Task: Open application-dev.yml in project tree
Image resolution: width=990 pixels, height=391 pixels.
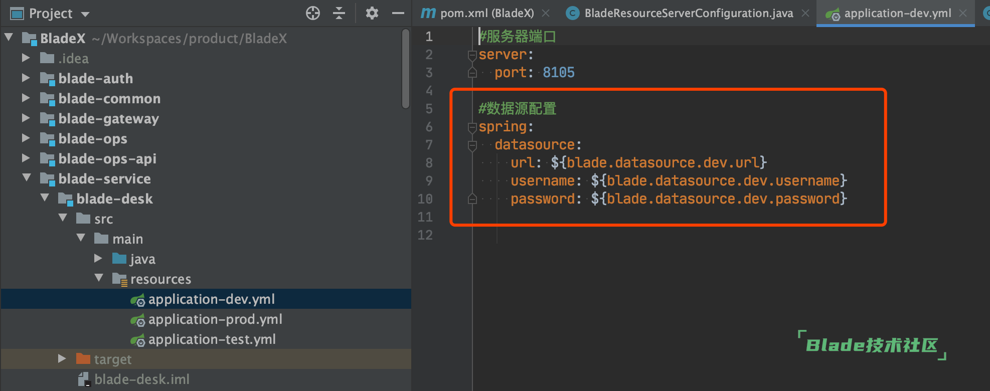Action: click(x=206, y=299)
